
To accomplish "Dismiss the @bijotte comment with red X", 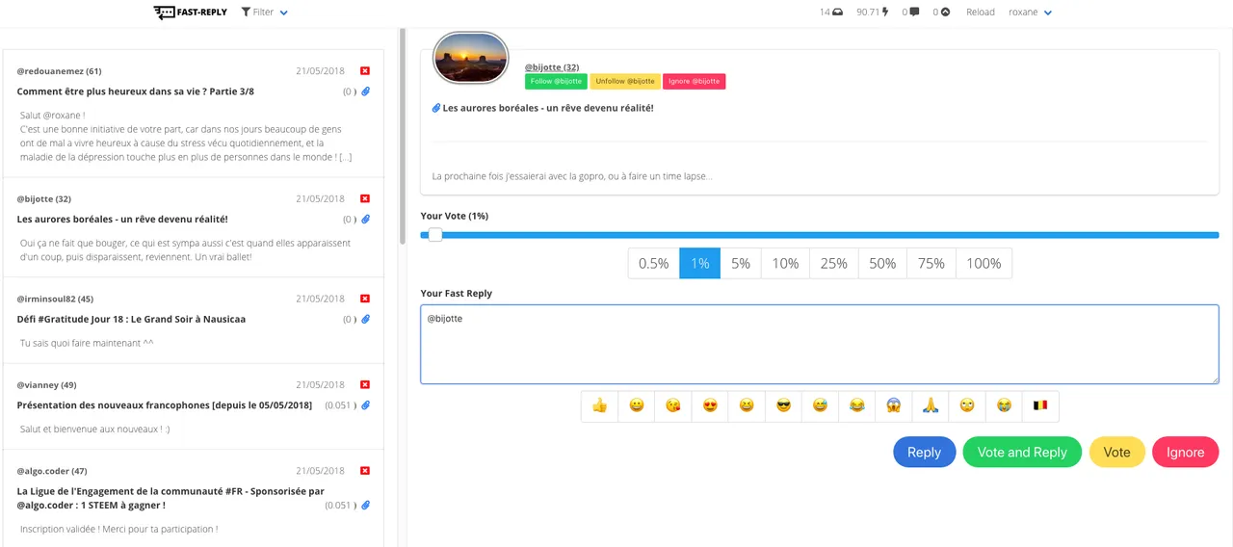I will (365, 198).
